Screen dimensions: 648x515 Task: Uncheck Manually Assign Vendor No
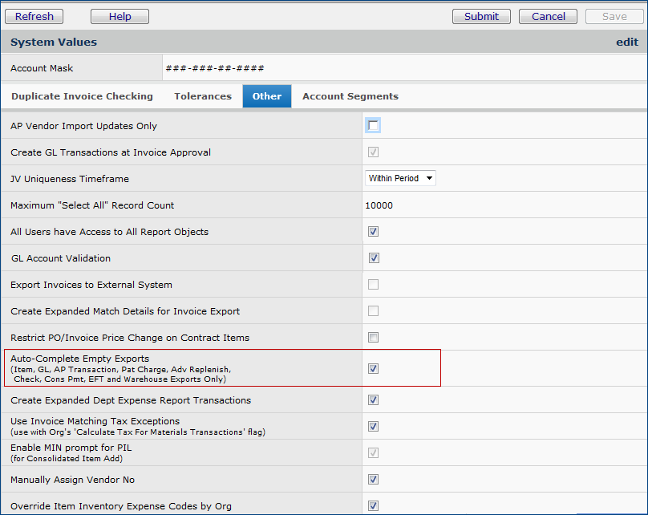tap(374, 480)
